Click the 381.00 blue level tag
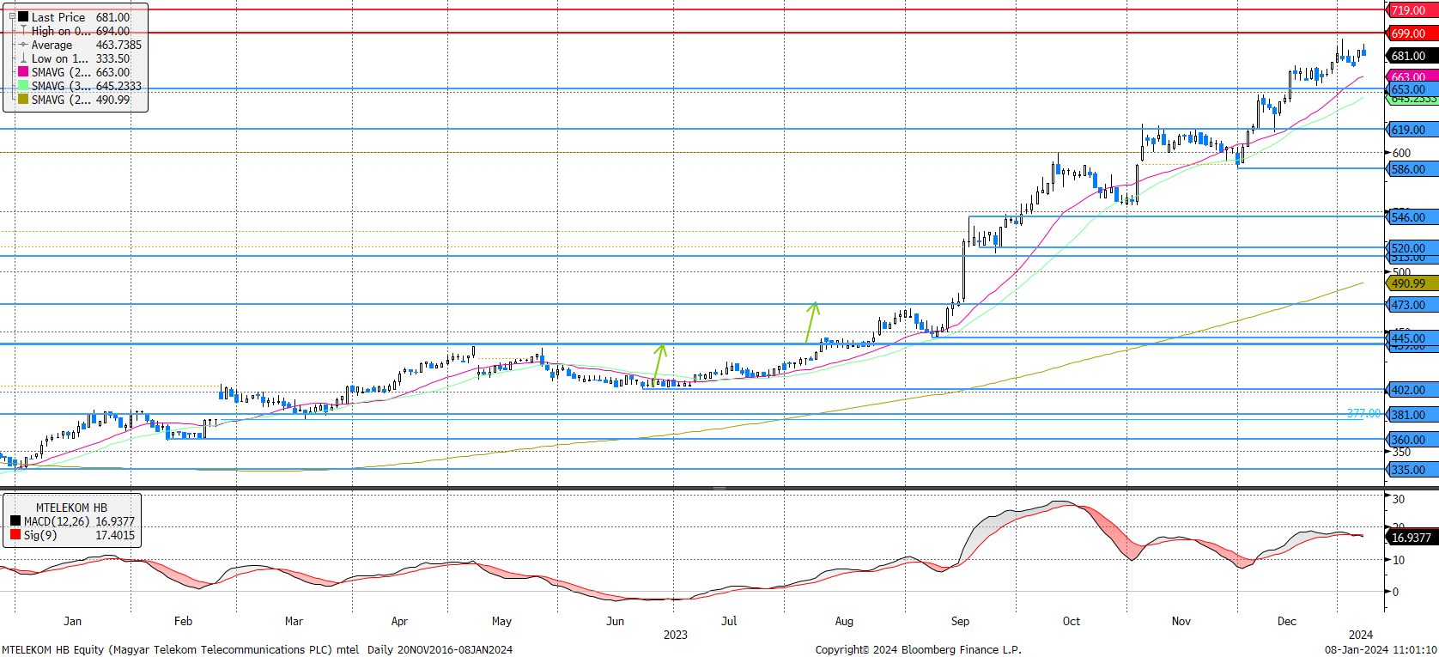The width and height of the screenshot is (1439, 657). (1412, 415)
